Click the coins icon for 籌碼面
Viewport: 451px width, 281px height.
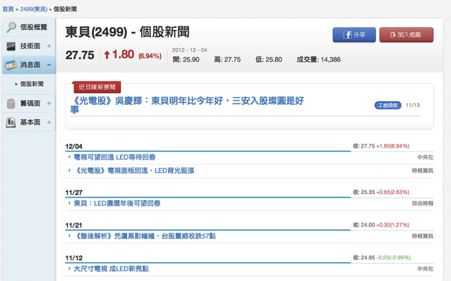tap(11, 103)
